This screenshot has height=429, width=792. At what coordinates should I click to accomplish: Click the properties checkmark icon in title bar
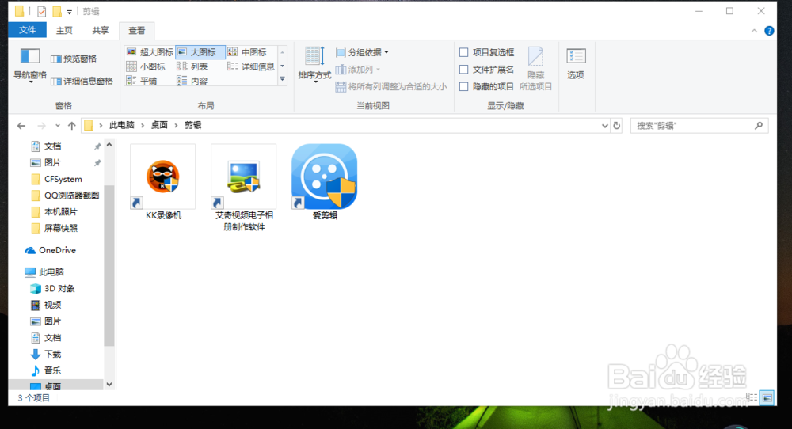pos(42,11)
